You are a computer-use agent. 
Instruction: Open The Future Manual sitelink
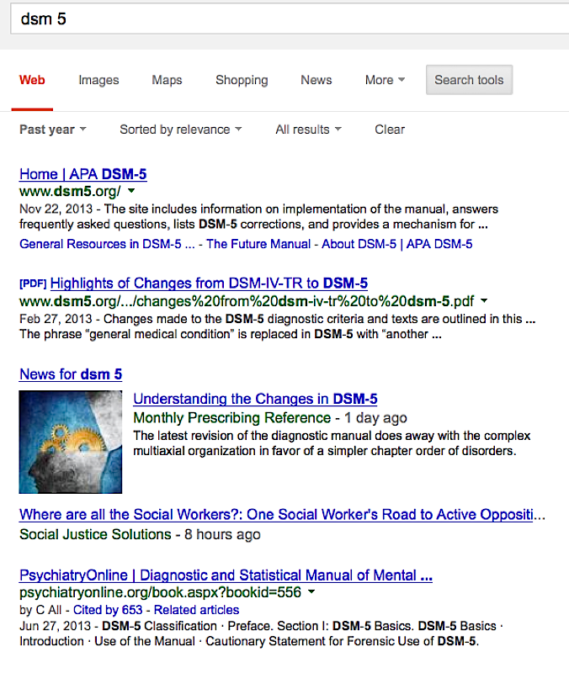tap(258, 244)
